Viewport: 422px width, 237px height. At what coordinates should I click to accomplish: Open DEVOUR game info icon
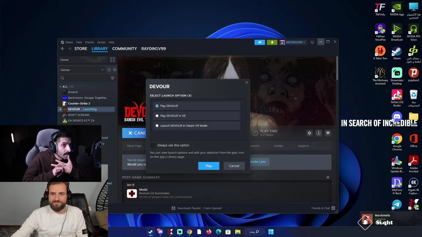(318, 133)
